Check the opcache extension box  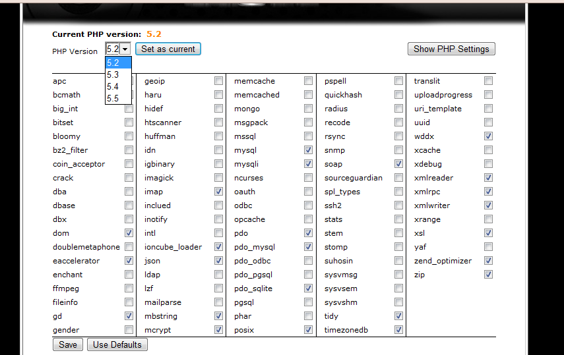pos(308,219)
